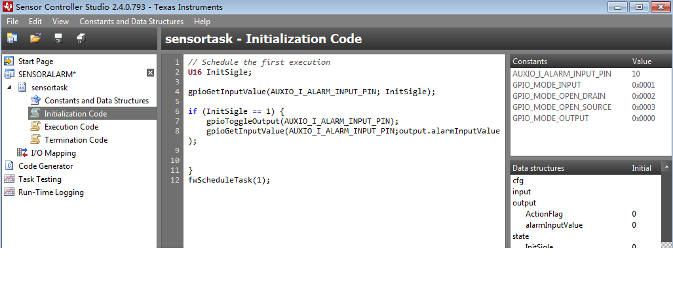Click the Constants and Data Structures pencil icon
Image resolution: width=673 pixels, height=301 pixels.
point(35,100)
